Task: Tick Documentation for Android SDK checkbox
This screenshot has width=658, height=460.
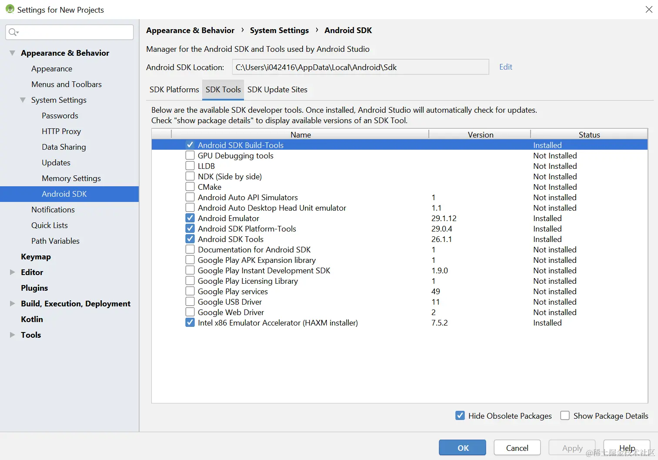Action: pyautogui.click(x=190, y=249)
